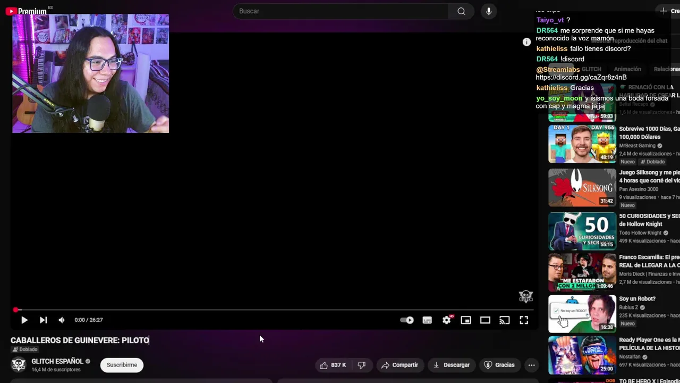Image resolution: width=680 pixels, height=383 pixels.
Task: Open player settings gear
Action: pos(447,320)
